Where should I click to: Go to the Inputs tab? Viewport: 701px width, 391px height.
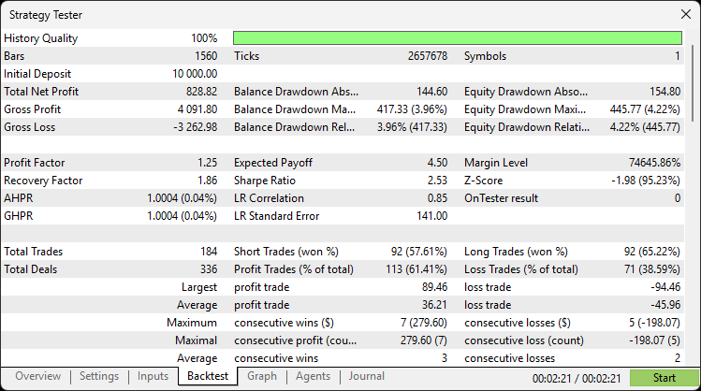coord(153,376)
